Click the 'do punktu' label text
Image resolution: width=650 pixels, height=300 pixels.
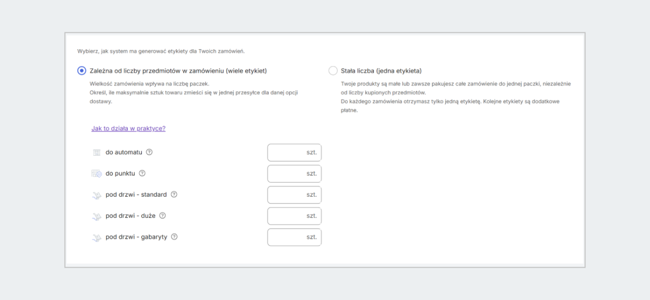120,174
